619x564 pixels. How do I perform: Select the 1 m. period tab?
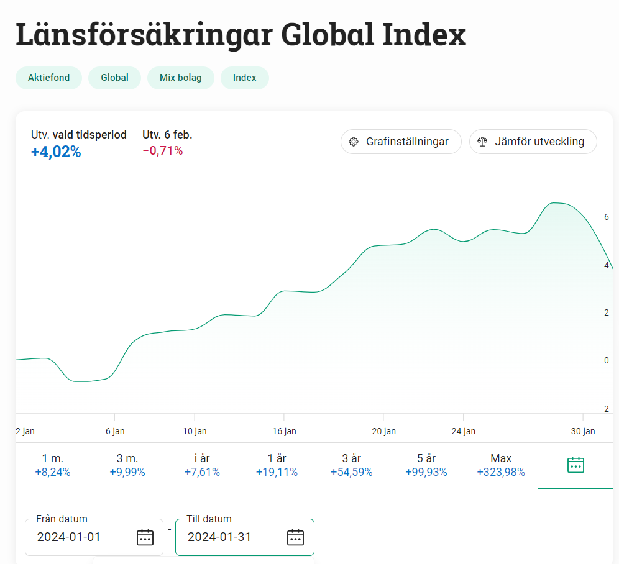pyautogui.click(x=53, y=465)
